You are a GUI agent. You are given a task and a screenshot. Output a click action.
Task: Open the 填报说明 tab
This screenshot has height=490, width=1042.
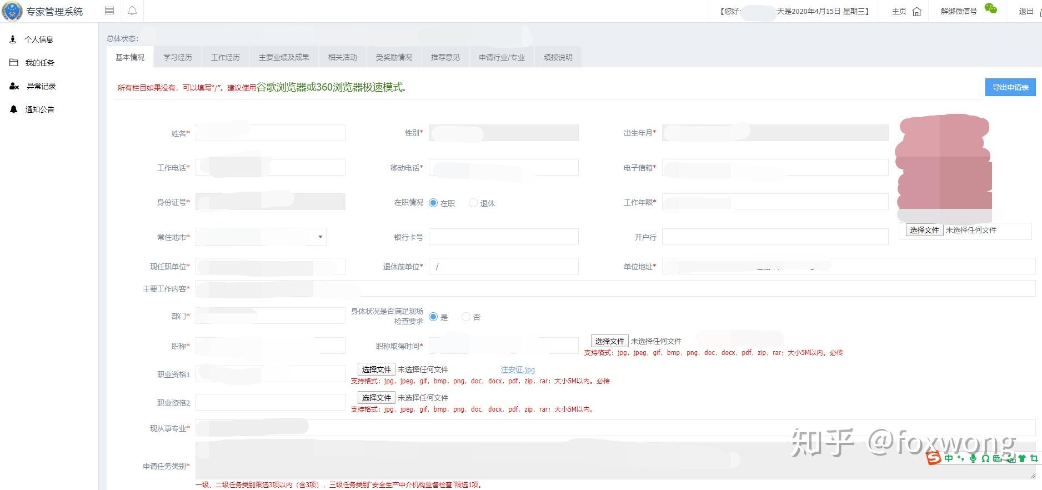(x=558, y=57)
